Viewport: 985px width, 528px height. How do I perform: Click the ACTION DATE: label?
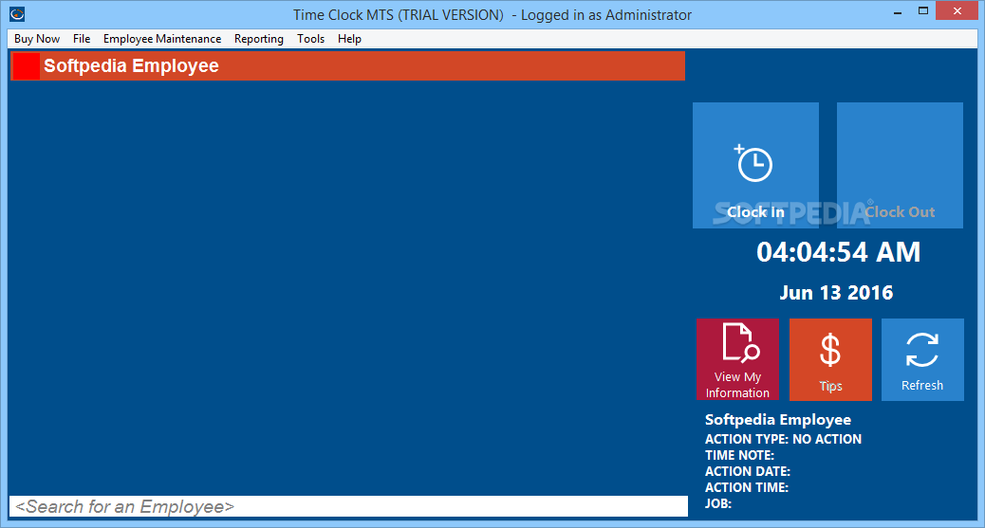pos(748,471)
